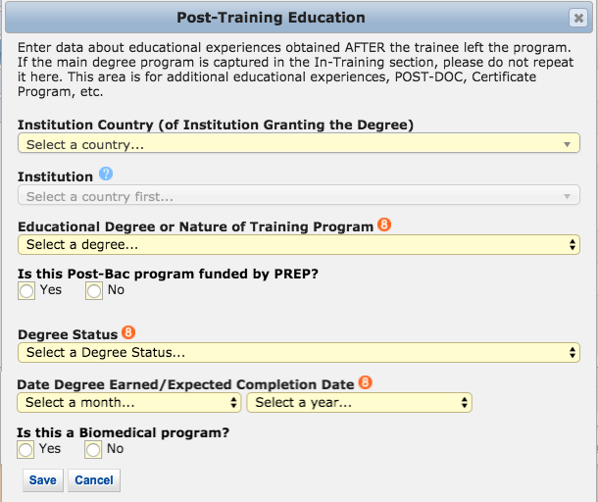The height and width of the screenshot is (502, 598).
Task: Close the Post-Training Education dialog
Action: [577, 19]
